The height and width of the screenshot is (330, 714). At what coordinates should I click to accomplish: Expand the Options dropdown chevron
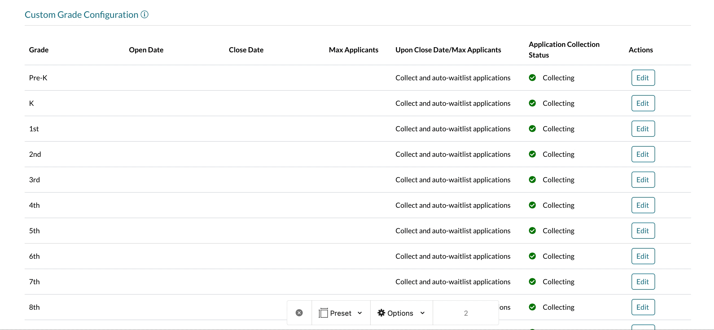click(x=422, y=313)
